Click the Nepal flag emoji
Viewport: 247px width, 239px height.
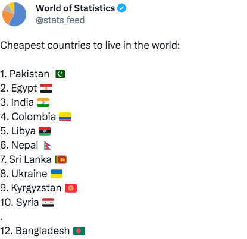coord(47,146)
